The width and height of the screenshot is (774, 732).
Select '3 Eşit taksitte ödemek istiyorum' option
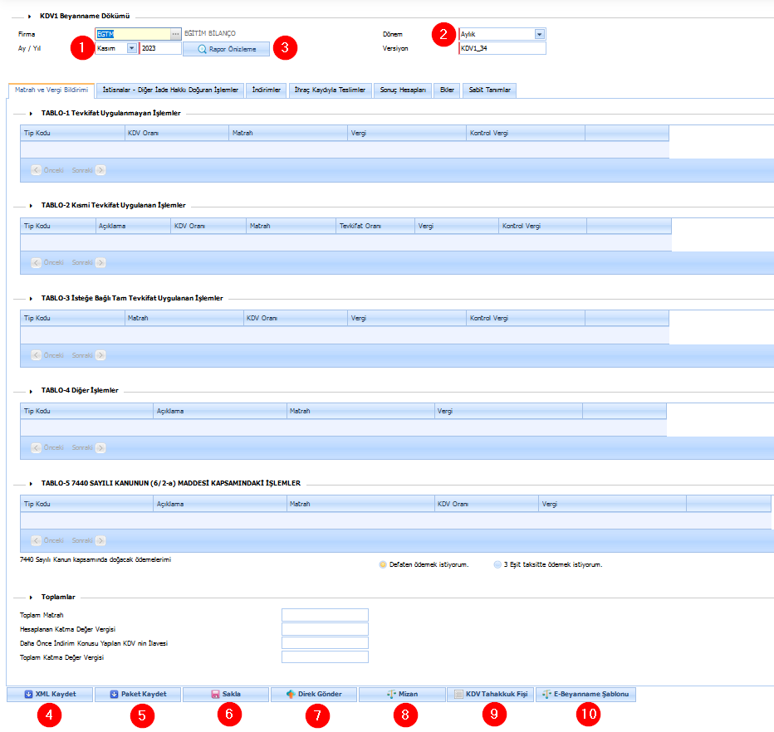pos(497,564)
